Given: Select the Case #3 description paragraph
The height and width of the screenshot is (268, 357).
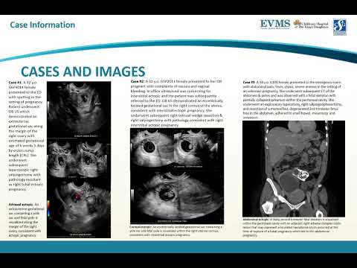Looking at the screenshot, I should pos(292,100).
